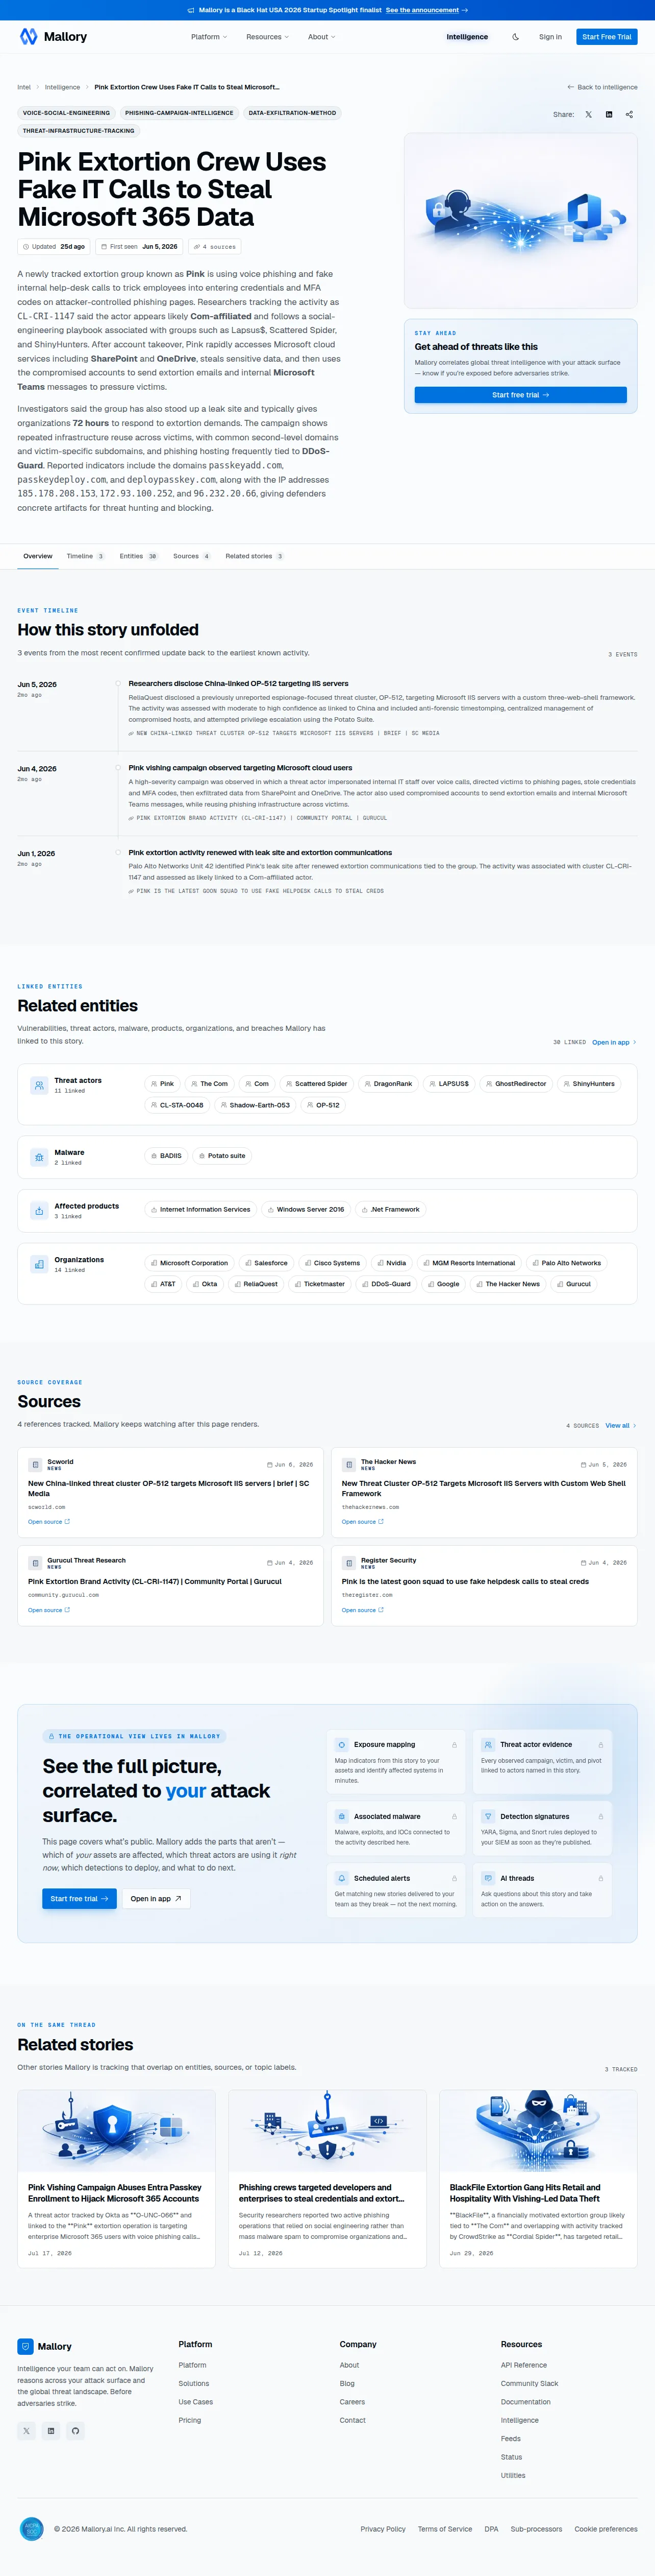Click footer GitHub icon
Screen dimensions: 655x2576
[x=75, y=2430]
